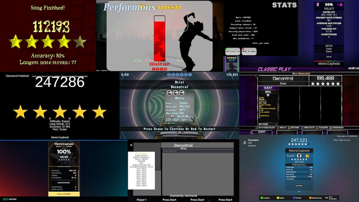This screenshot has width=359, height=202.
Task: Click the Press Green To Continue prompt
Action: tap(179, 129)
